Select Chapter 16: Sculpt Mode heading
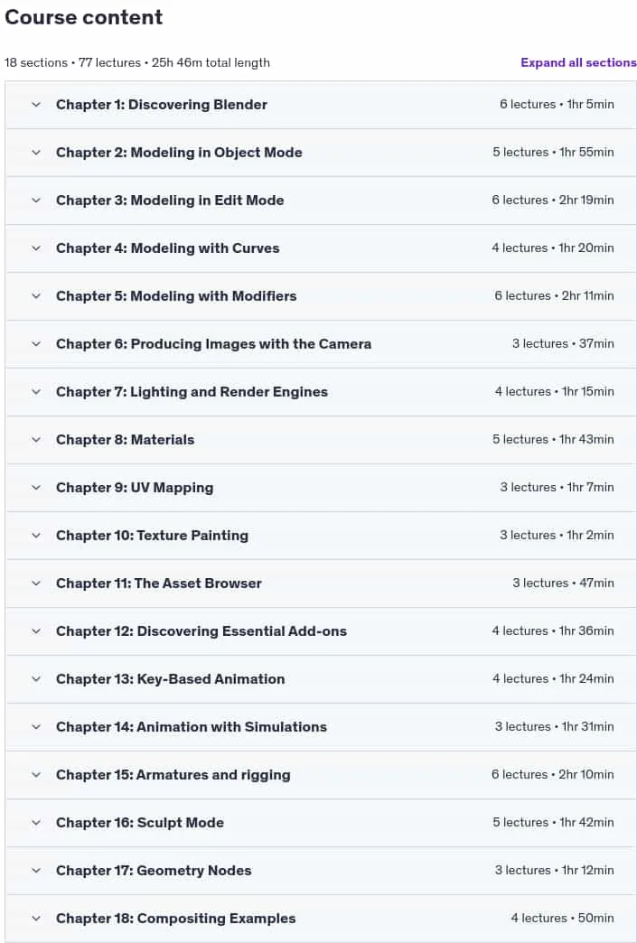 click(x=139, y=823)
